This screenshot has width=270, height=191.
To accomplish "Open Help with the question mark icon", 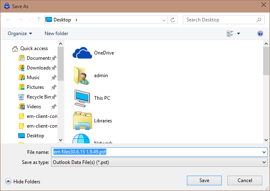I will [260, 34].
